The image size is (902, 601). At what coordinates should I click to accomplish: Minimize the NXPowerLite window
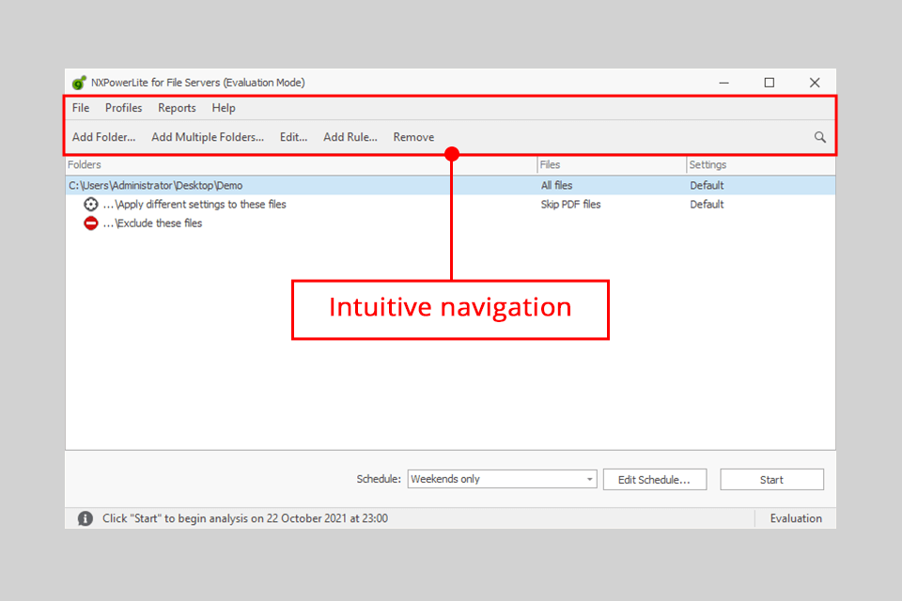(724, 83)
